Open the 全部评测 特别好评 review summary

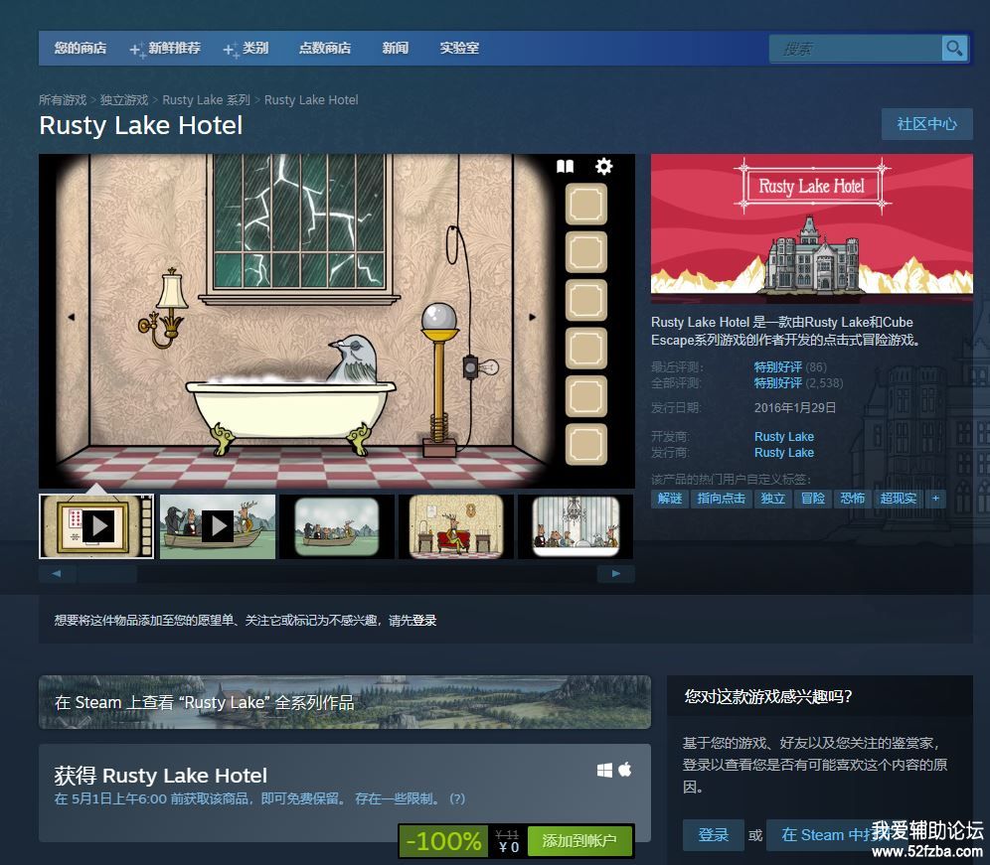pyautogui.click(x=778, y=383)
